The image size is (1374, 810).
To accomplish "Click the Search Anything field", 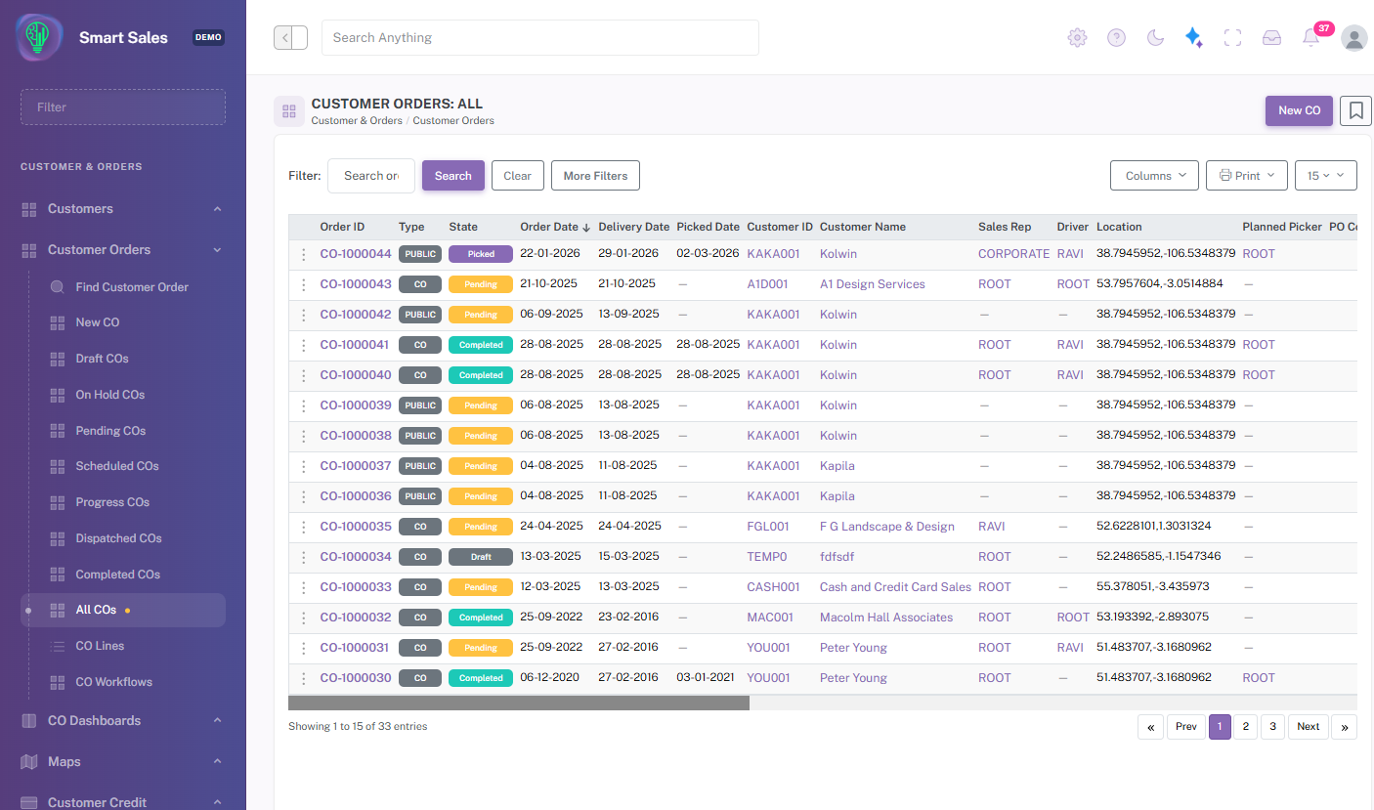I will 540,38.
